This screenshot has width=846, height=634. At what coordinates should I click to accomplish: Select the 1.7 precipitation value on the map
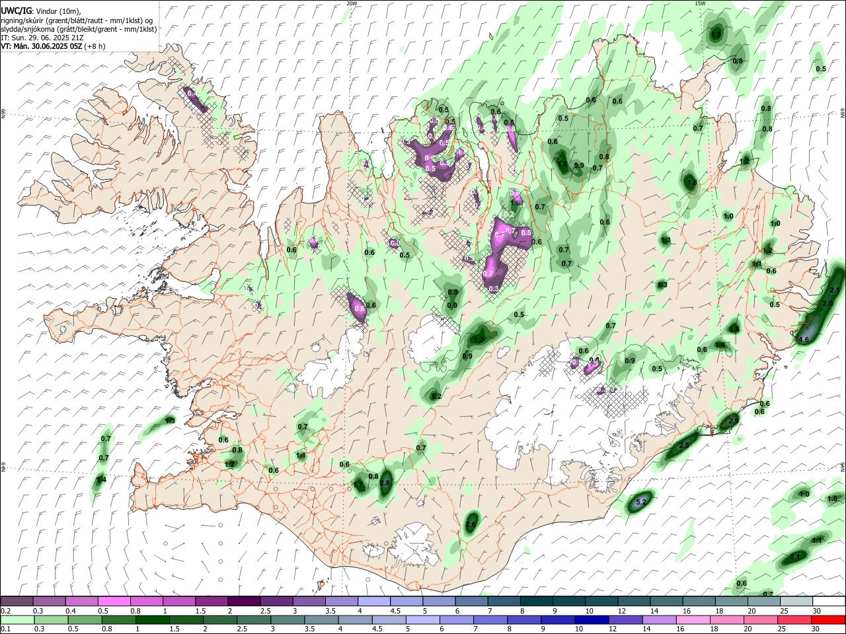pyautogui.click(x=358, y=485)
